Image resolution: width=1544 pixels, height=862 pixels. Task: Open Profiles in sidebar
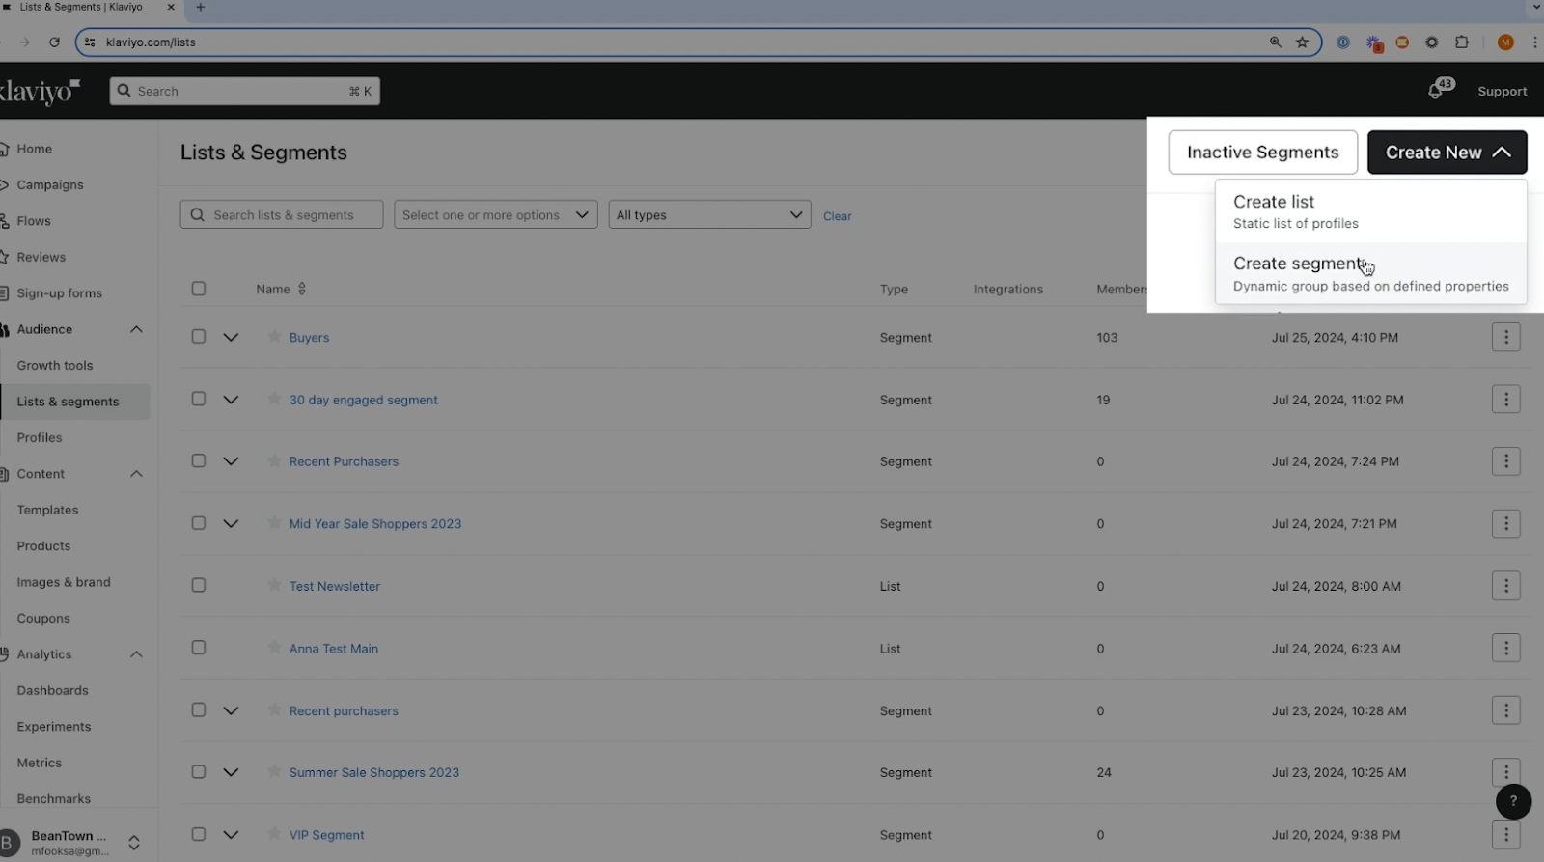[x=40, y=437]
